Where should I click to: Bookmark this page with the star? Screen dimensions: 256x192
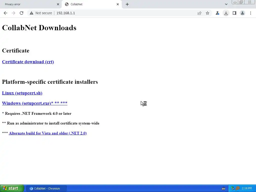coord(207,13)
